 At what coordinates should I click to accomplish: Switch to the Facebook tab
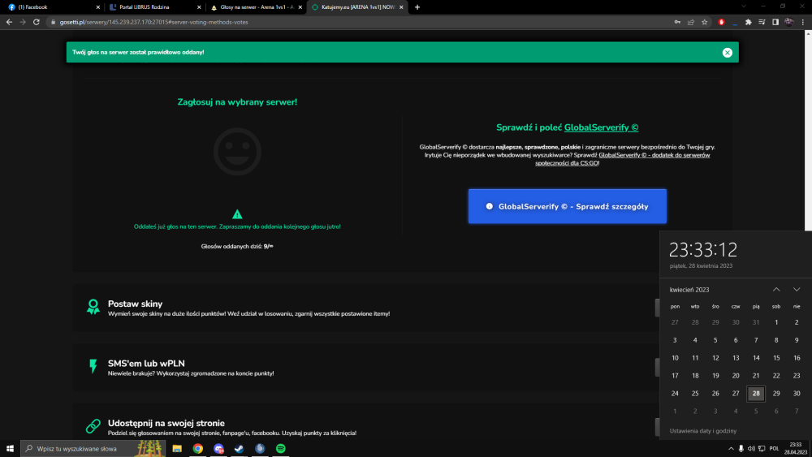point(52,7)
